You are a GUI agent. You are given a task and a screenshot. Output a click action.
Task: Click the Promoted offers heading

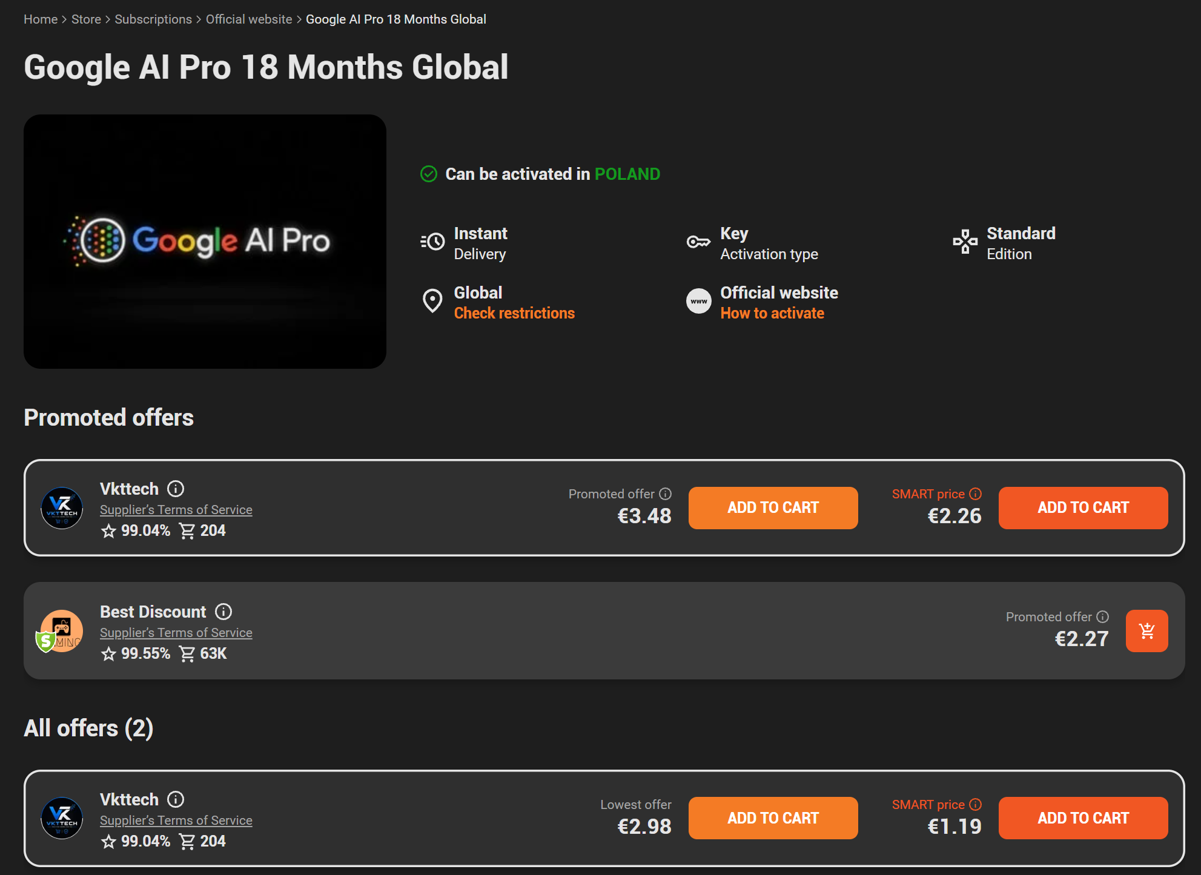pyautogui.click(x=108, y=418)
